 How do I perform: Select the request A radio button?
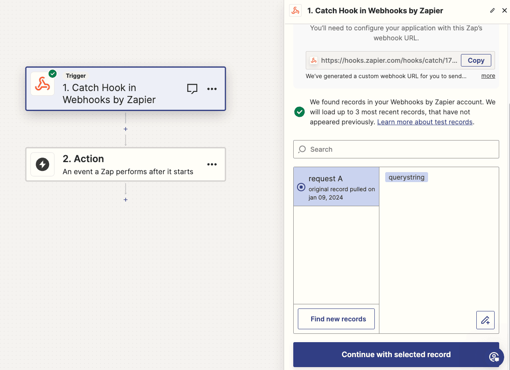(x=301, y=187)
